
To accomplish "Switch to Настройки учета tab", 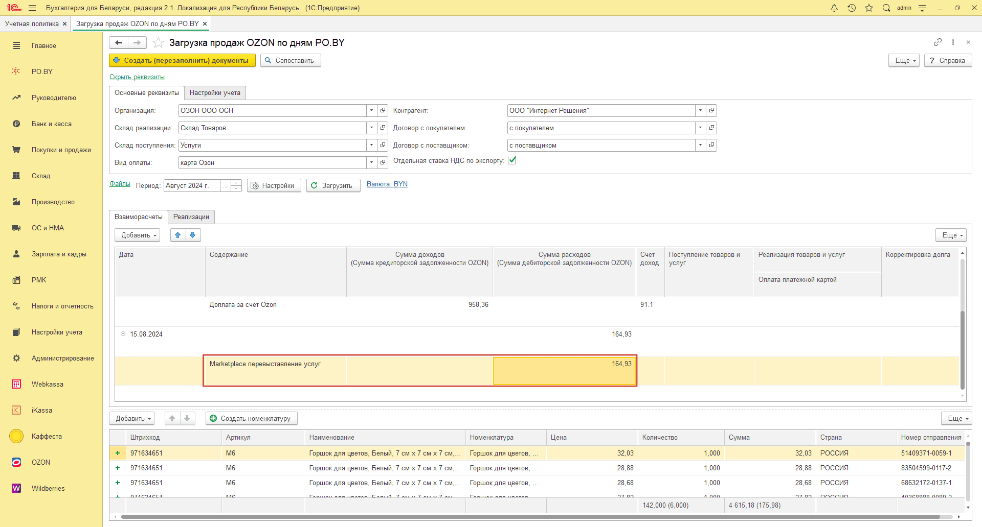I will 215,92.
